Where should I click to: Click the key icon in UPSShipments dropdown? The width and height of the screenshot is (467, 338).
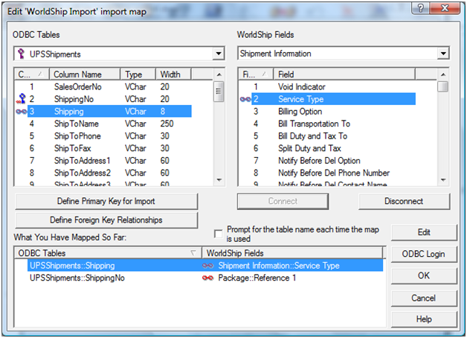[21, 54]
